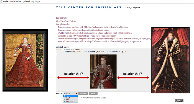Open 'View Predefined Prefixes:' link
Image resolution: width=194 pixels, height=104 pixels.
pos(66,21)
